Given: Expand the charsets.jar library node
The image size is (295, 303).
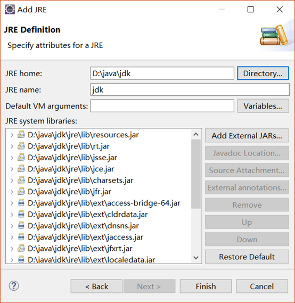Looking at the screenshot, I should pos(12,181).
